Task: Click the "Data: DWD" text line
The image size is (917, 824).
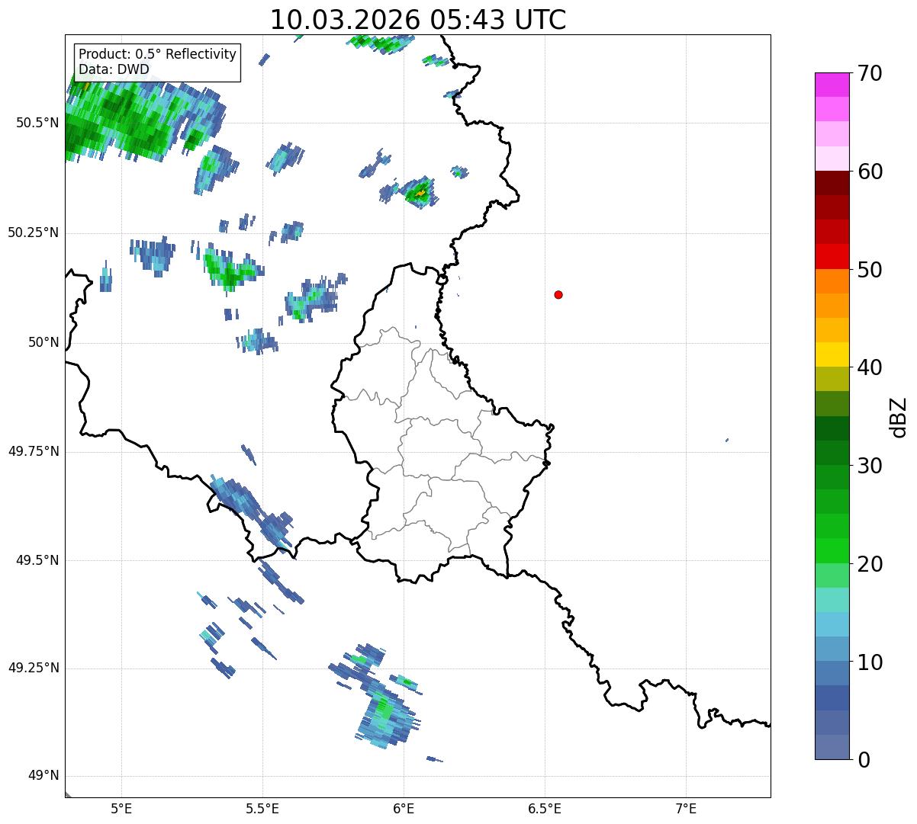Action: pos(114,69)
